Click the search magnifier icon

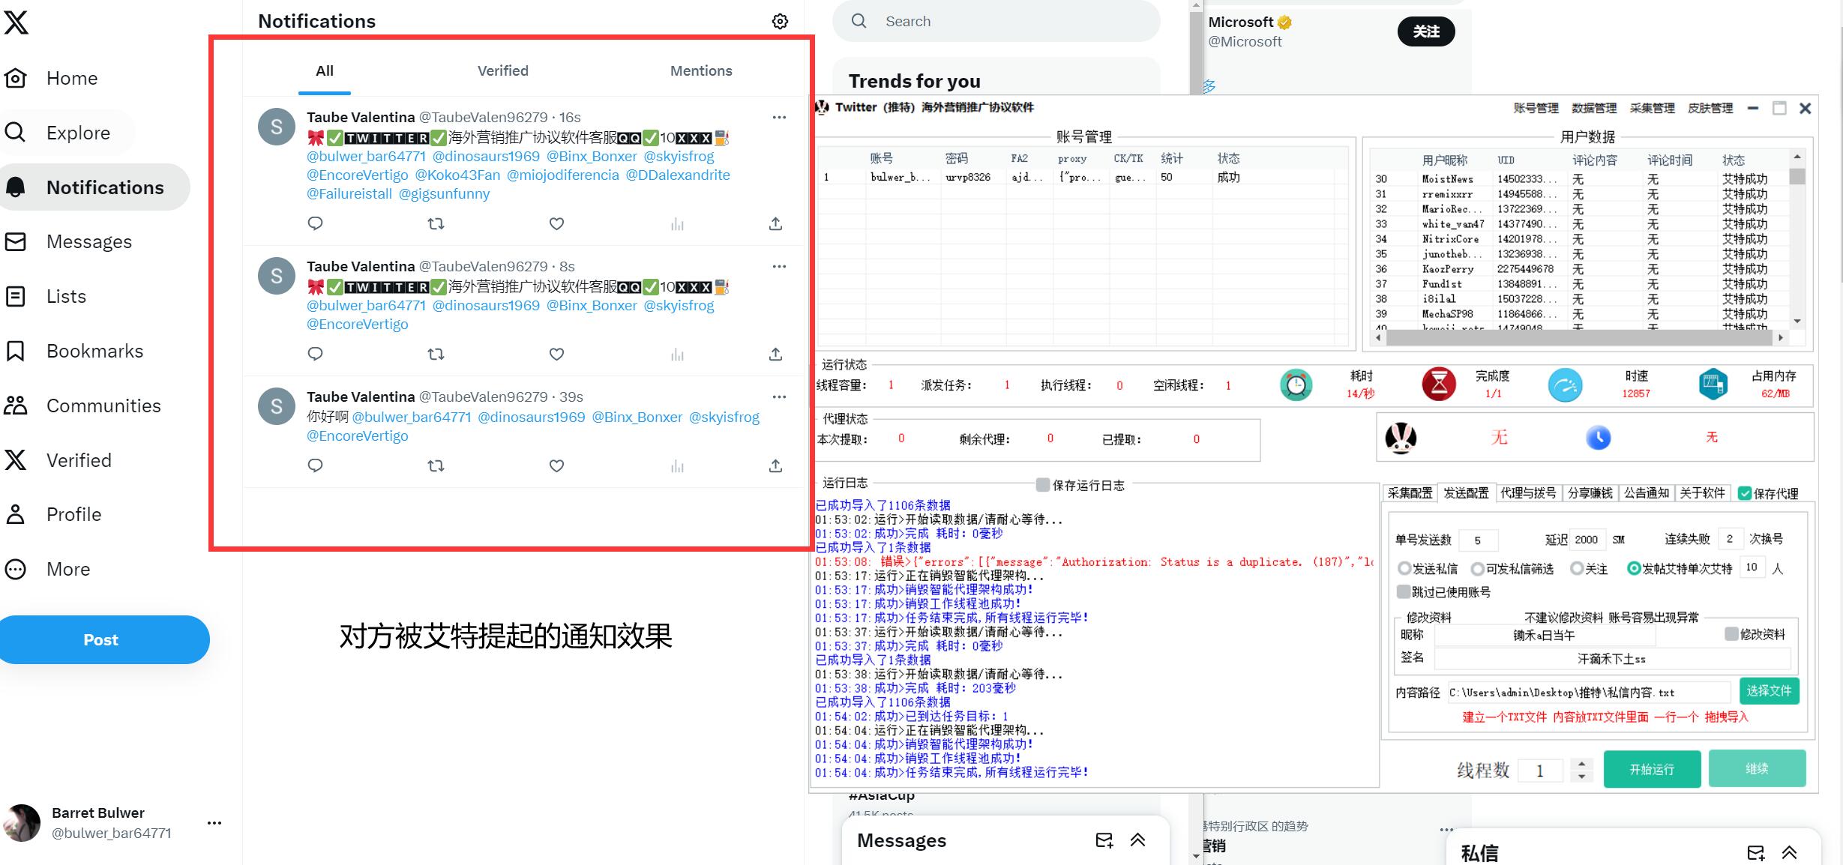[859, 21]
